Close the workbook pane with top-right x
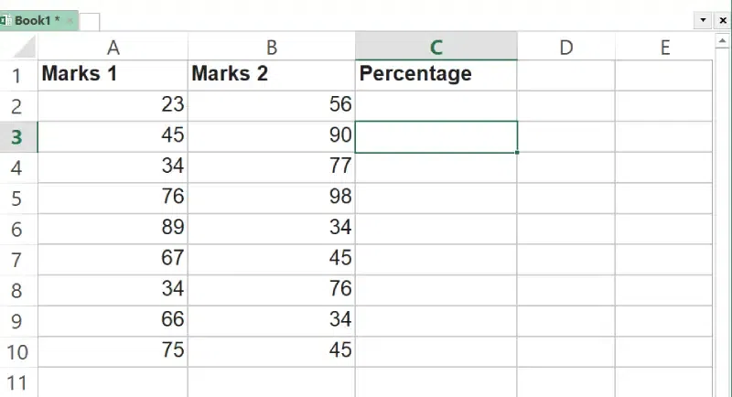Image resolution: width=732 pixels, height=397 pixels. 722,19
